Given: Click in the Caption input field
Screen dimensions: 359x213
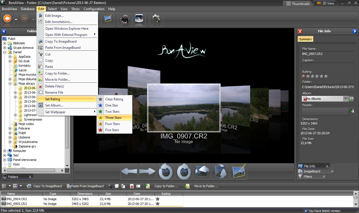Looking at the screenshot, I should (x=327, y=65).
